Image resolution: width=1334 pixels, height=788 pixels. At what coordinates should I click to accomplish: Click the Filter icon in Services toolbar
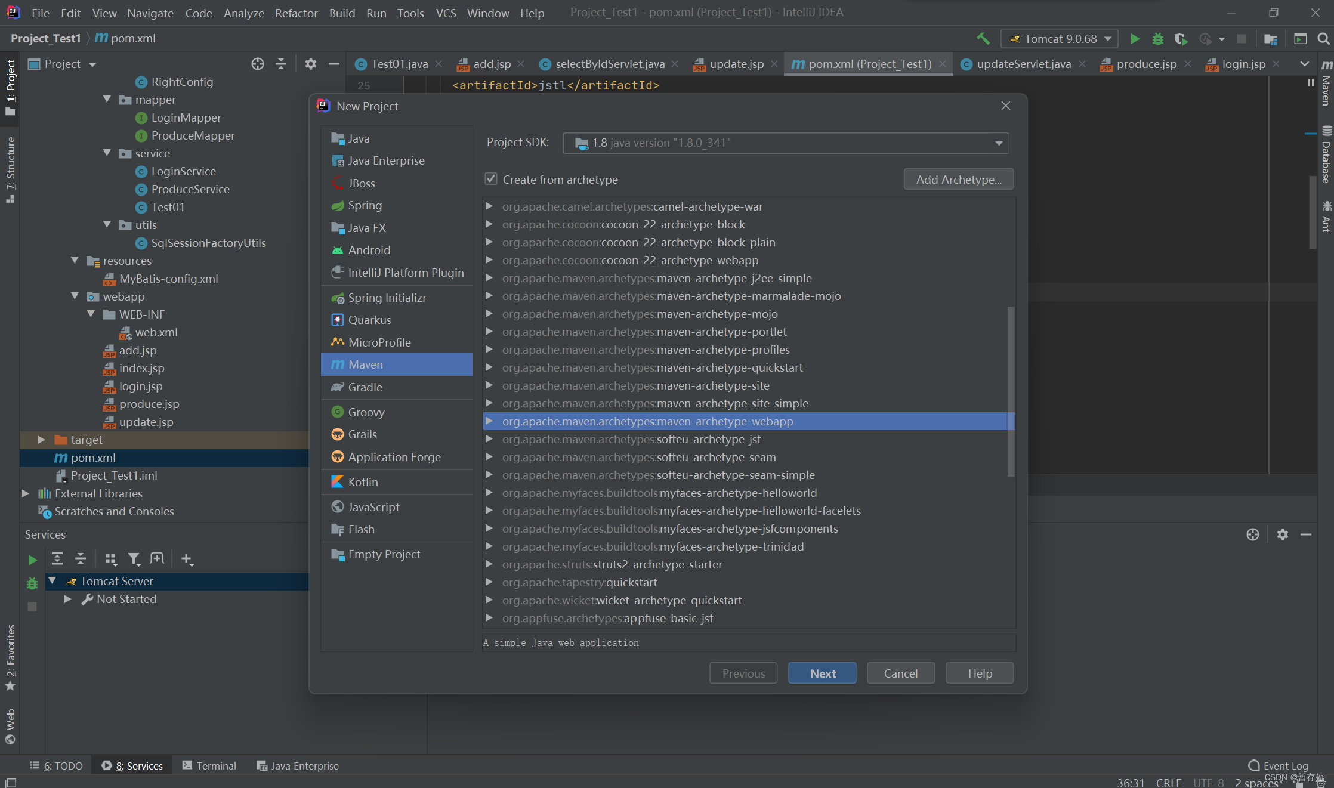pyautogui.click(x=134, y=559)
